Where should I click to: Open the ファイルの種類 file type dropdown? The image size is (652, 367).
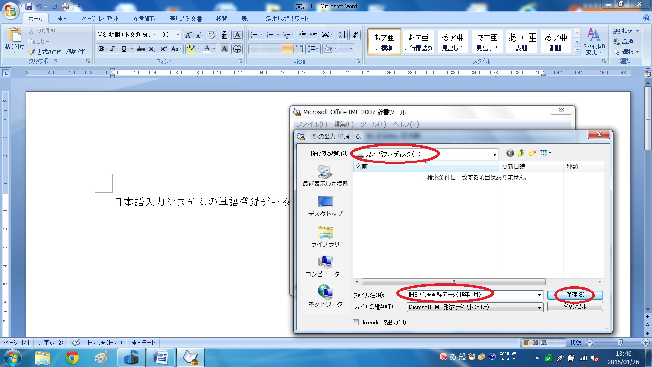540,307
